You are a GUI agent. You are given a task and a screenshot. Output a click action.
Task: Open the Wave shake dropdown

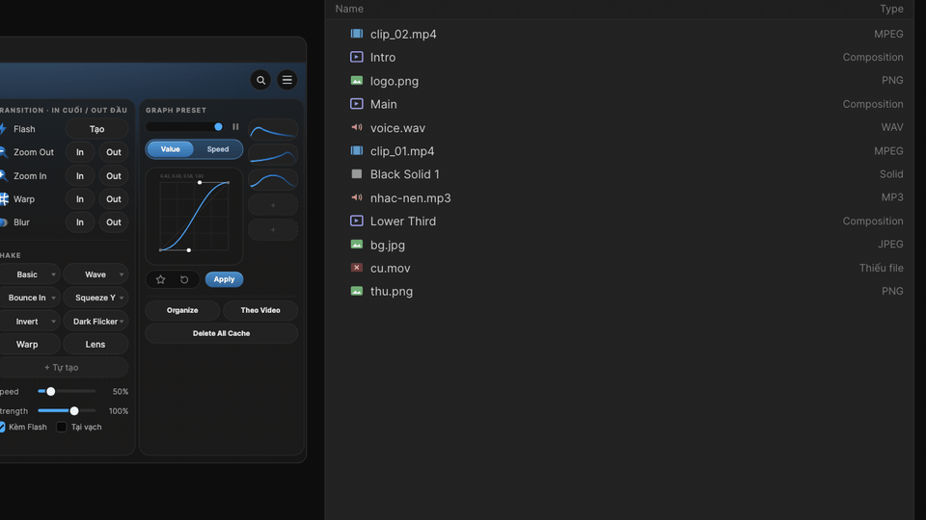pyautogui.click(x=95, y=274)
